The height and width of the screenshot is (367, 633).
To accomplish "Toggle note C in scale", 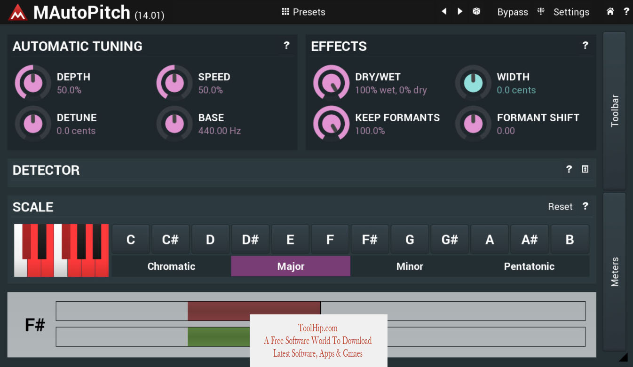I will tap(131, 240).
